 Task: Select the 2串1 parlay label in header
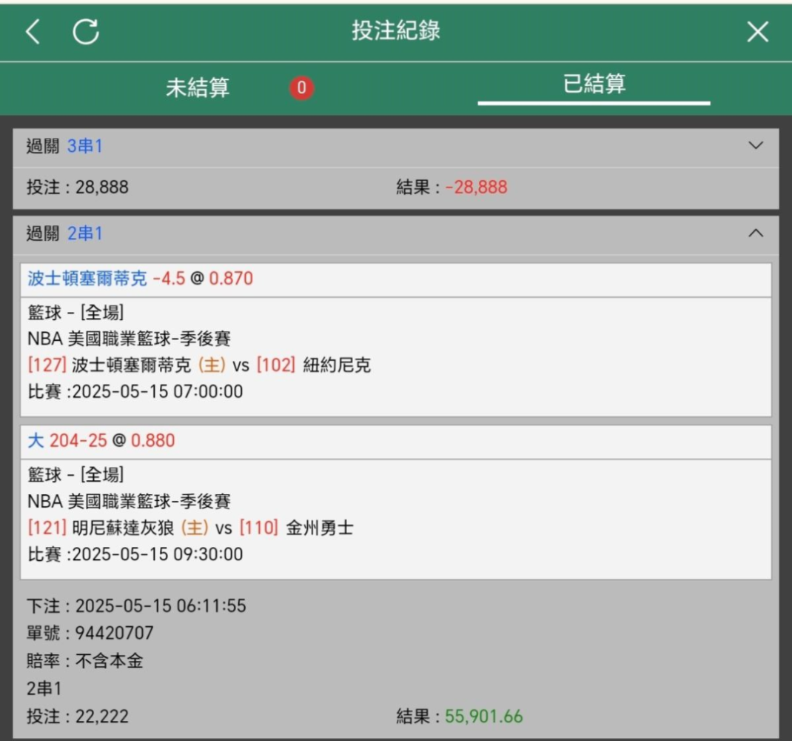(x=85, y=233)
